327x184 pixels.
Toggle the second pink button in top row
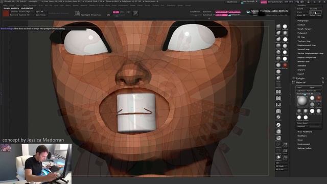click(x=235, y=12)
